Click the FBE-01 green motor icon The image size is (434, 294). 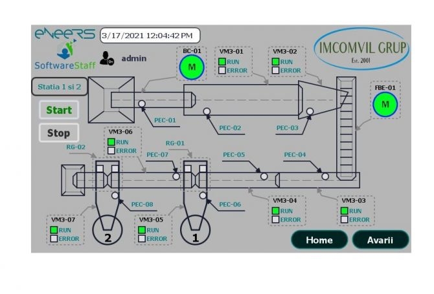[386, 104]
